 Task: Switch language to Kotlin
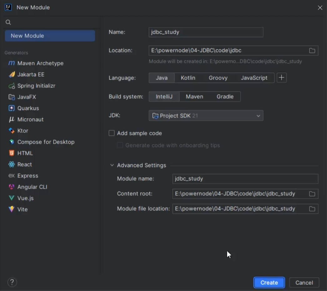tap(188, 78)
